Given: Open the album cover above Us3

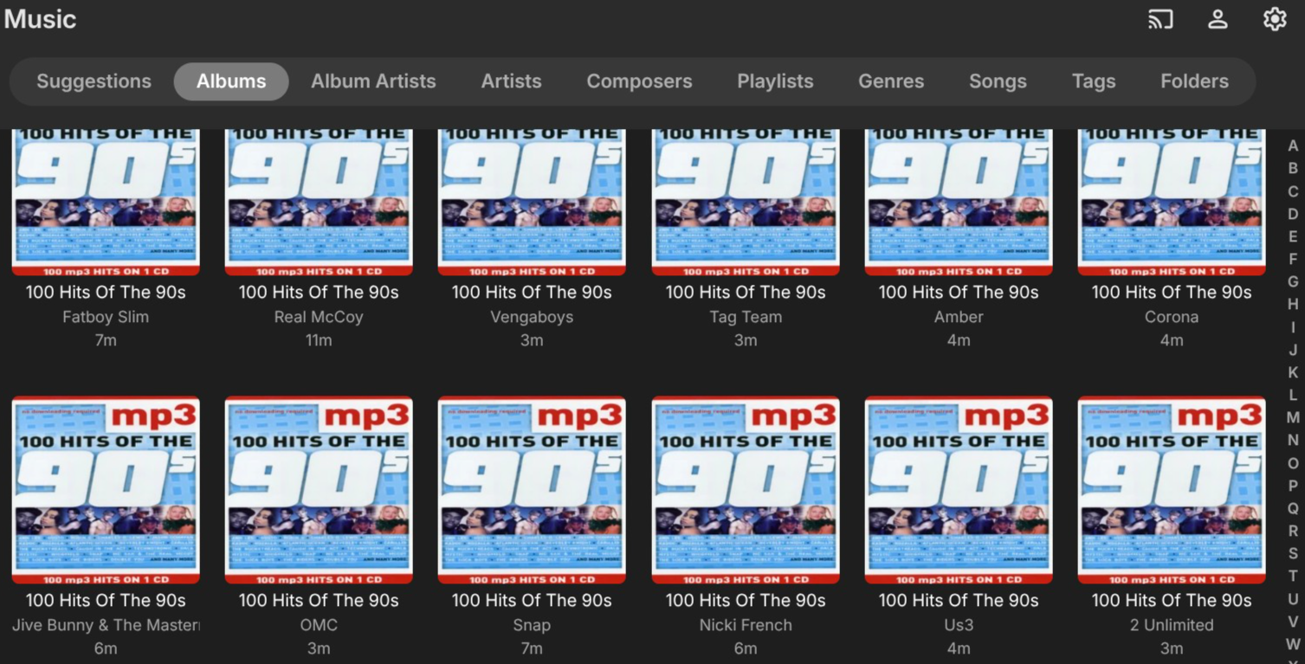Looking at the screenshot, I should click(959, 490).
